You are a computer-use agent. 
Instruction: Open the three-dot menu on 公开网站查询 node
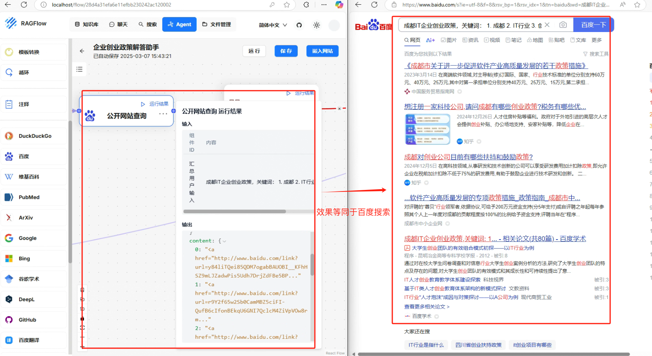pos(163,114)
